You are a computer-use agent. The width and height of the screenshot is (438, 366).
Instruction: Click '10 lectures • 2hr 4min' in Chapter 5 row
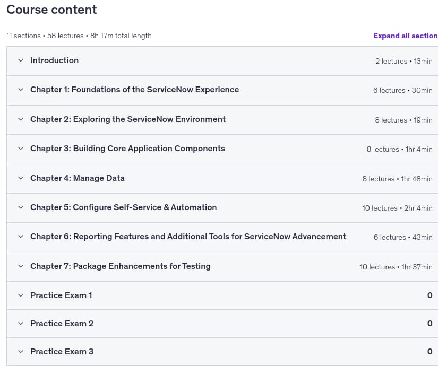click(397, 208)
